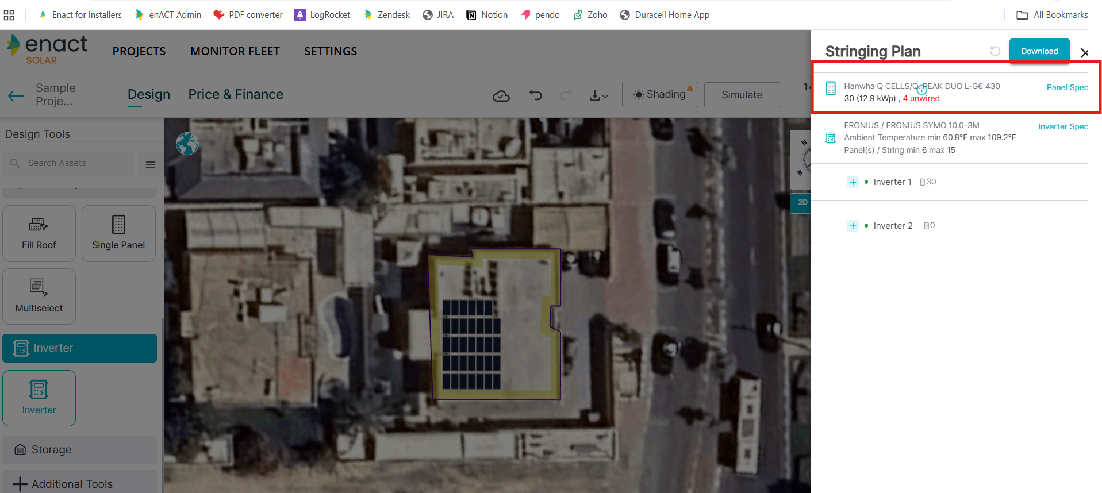Click the 4 unwired warning text

[921, 98]
